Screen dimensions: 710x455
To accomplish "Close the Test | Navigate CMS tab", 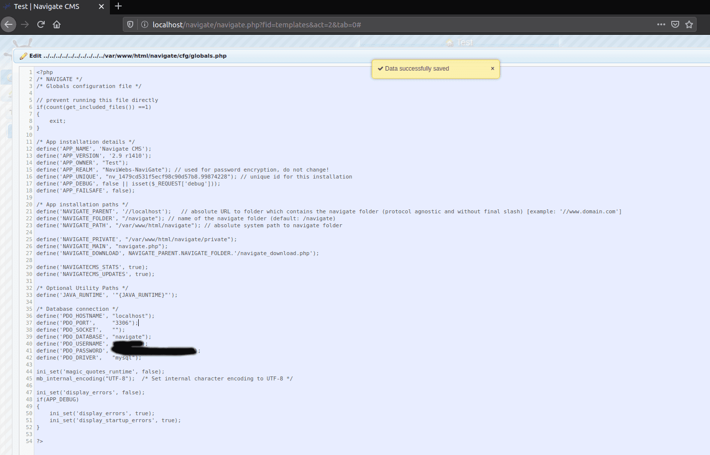I will click(101, 6).
